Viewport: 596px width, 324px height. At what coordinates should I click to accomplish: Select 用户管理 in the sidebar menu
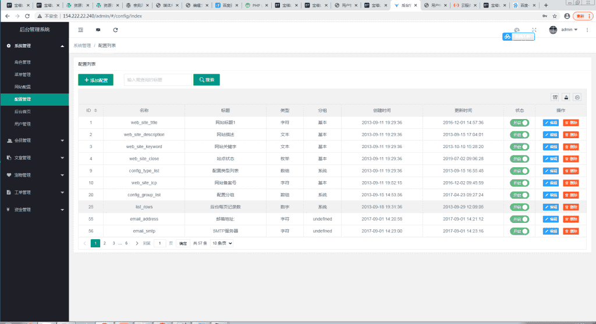coord(23,124)
